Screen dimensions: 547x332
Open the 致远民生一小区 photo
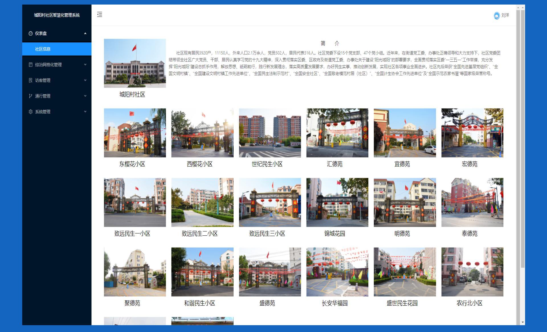pos(135,202)
